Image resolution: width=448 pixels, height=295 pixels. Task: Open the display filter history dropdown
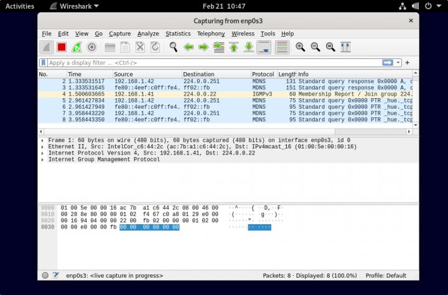coord(398,63)
